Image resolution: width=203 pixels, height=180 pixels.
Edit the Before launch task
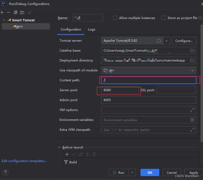pyautogui.click(x=81, y=154)
